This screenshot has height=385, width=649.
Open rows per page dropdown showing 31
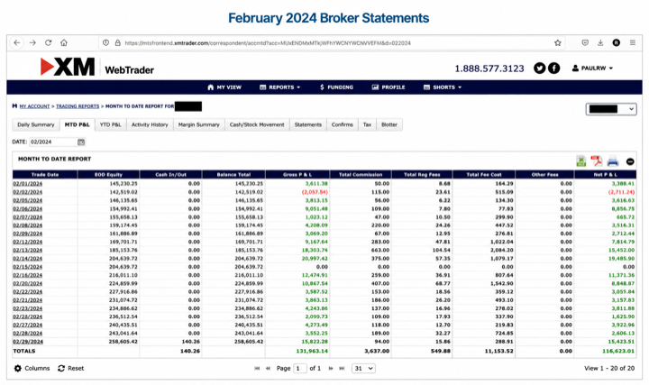point(363,368)
